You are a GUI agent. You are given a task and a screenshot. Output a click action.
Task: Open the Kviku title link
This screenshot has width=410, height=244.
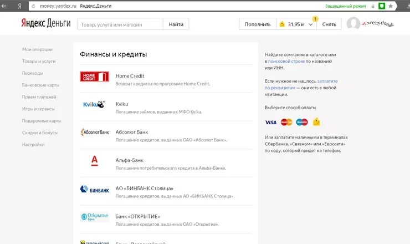(122, 104)
